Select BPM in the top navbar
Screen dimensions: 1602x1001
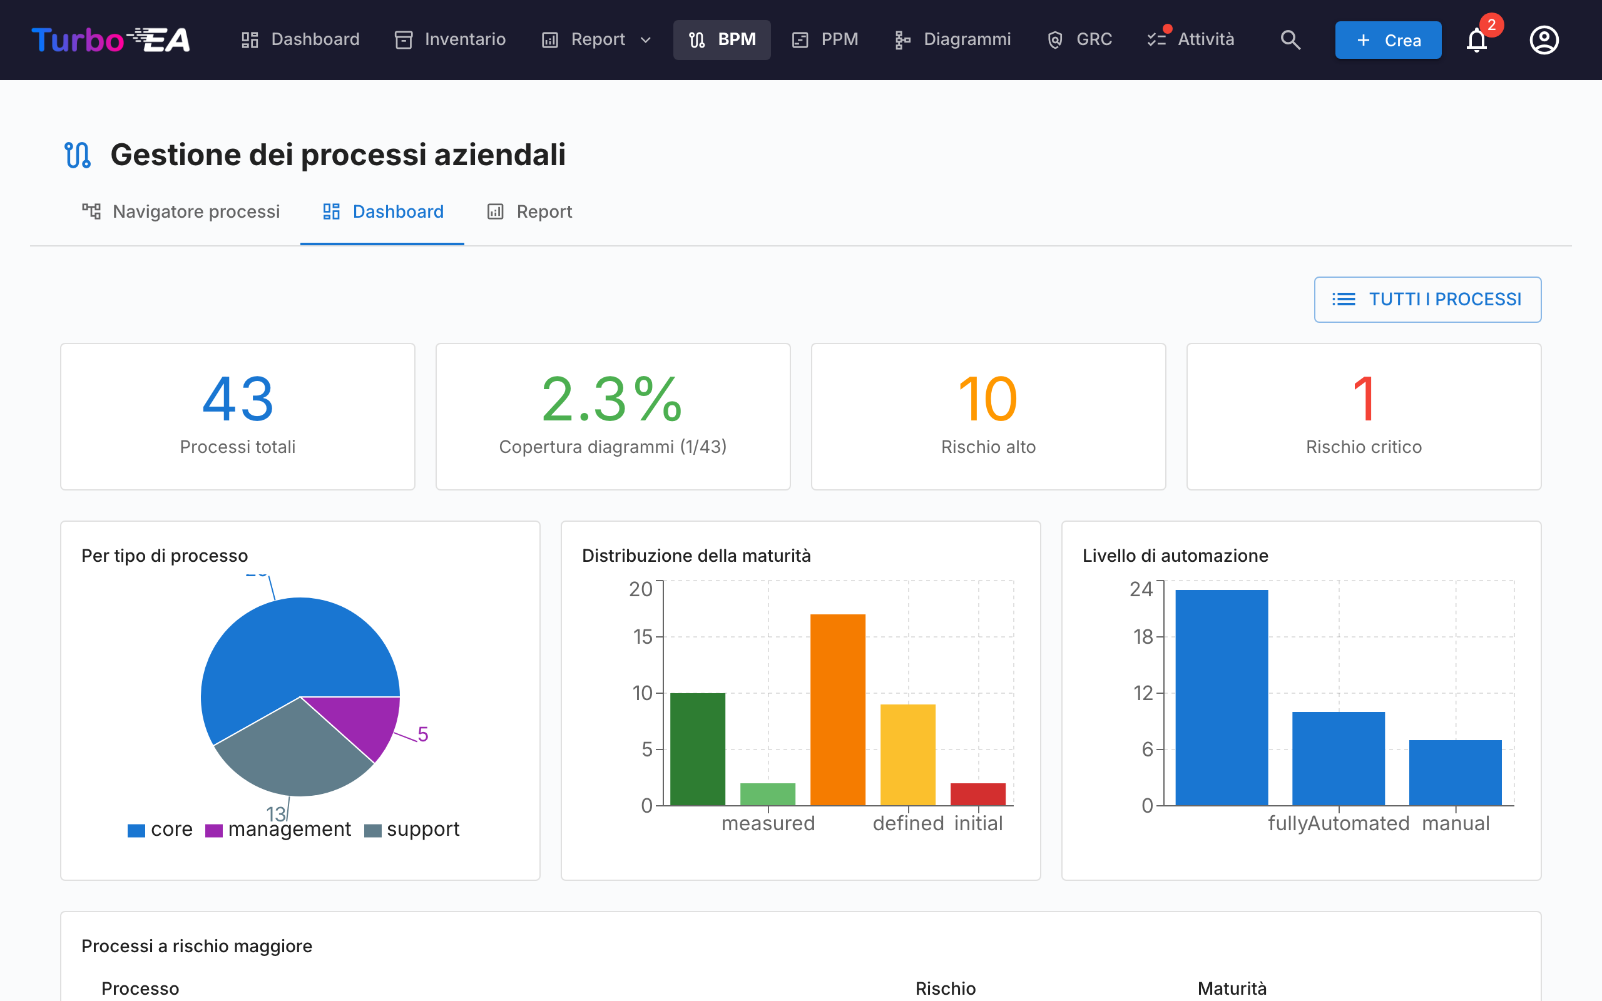click(722, 39)
